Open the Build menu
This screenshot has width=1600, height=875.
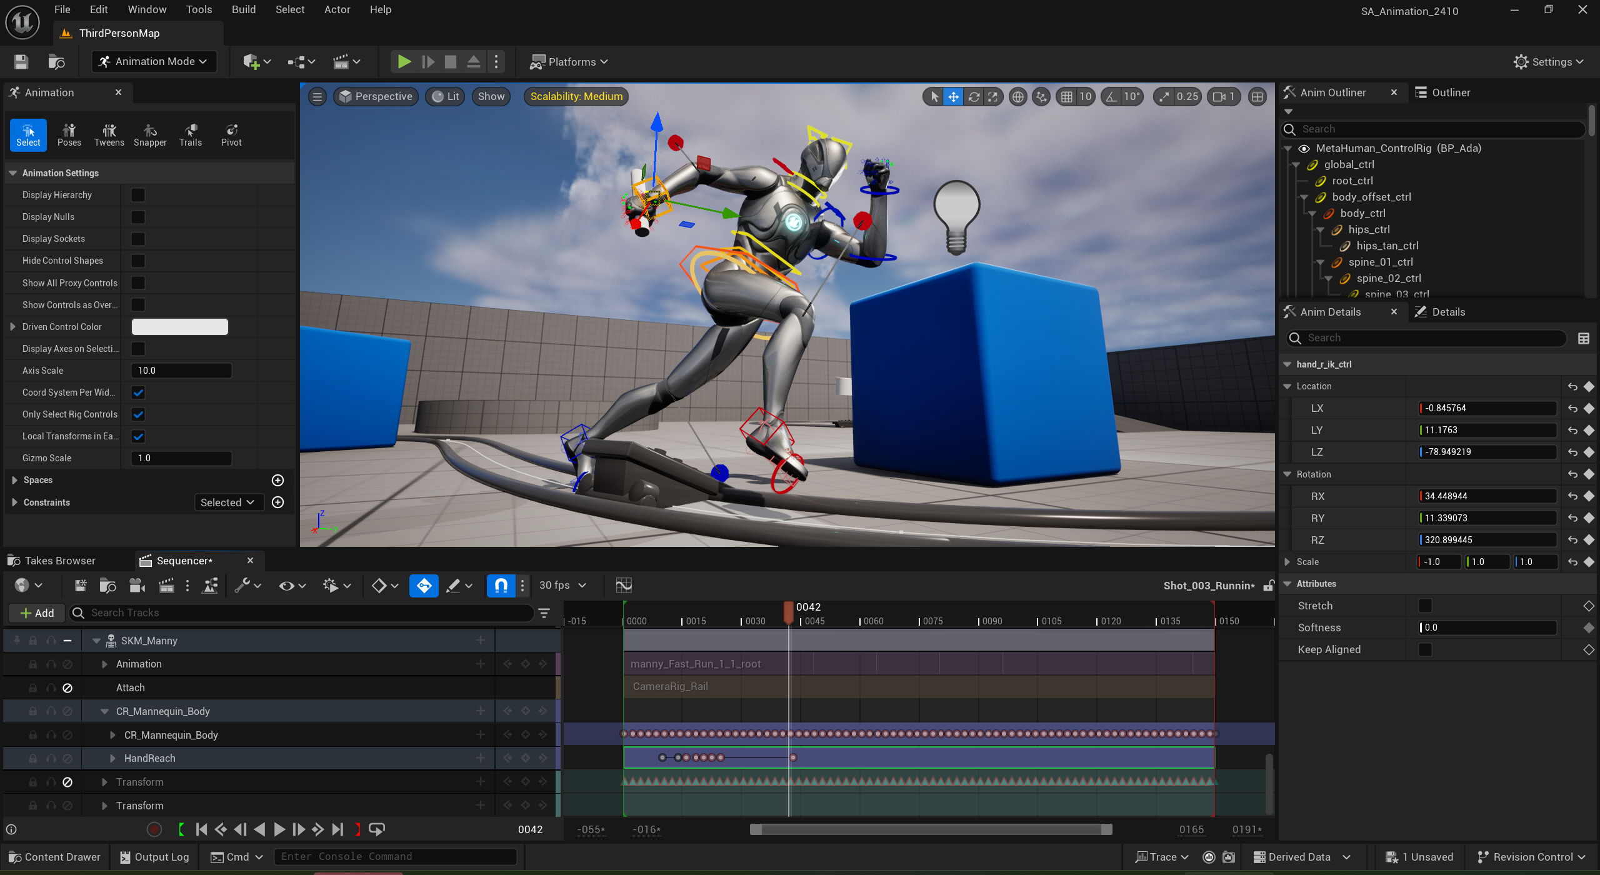point(243,9)
